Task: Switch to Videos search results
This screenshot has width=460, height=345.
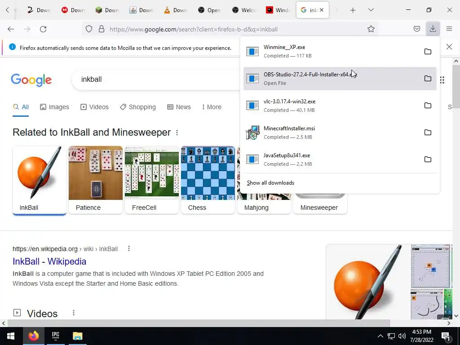Action: click(94, 107)
